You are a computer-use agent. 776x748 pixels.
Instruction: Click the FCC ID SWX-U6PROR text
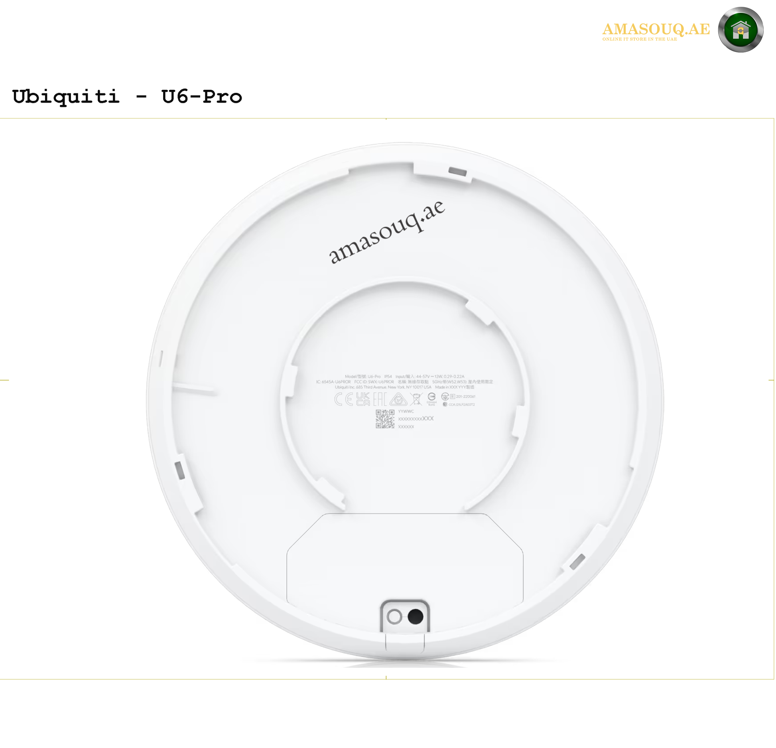[374, 382]
